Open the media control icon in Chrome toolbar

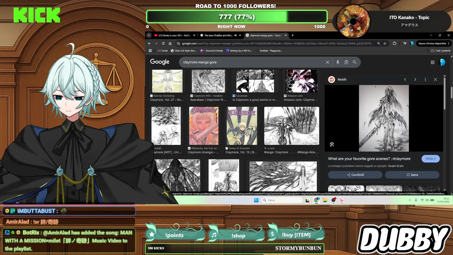(405, 43)
